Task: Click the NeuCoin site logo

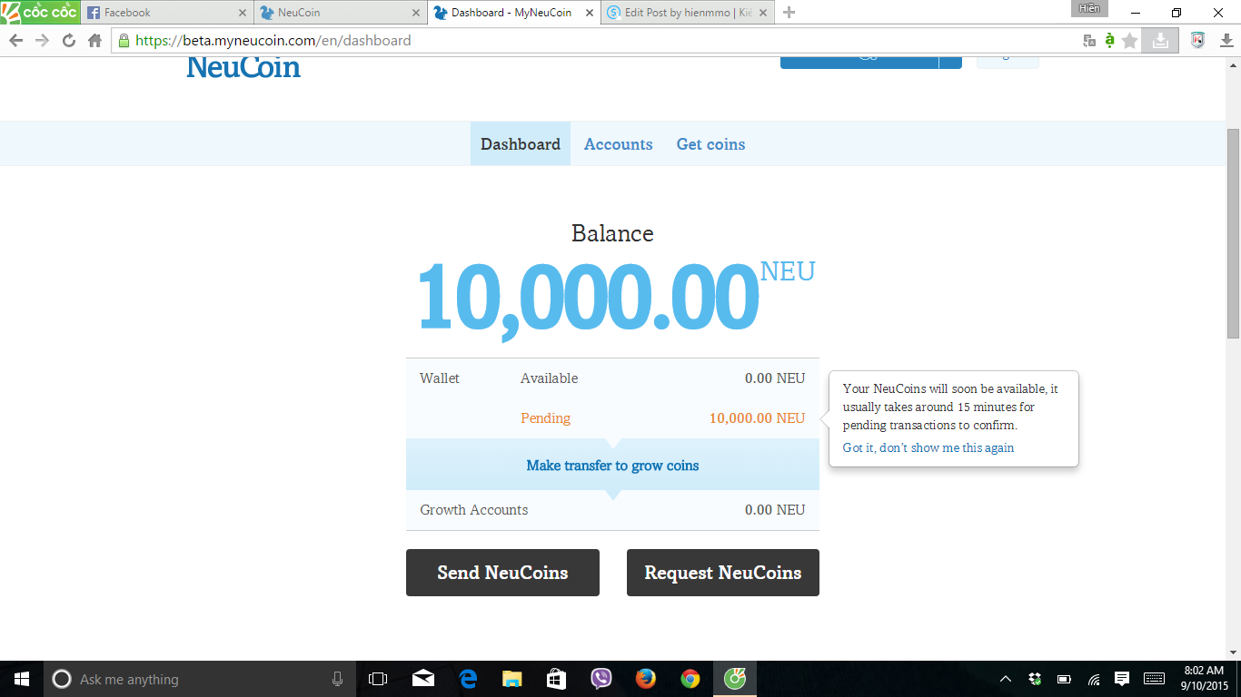Action: tap(243, 67)
